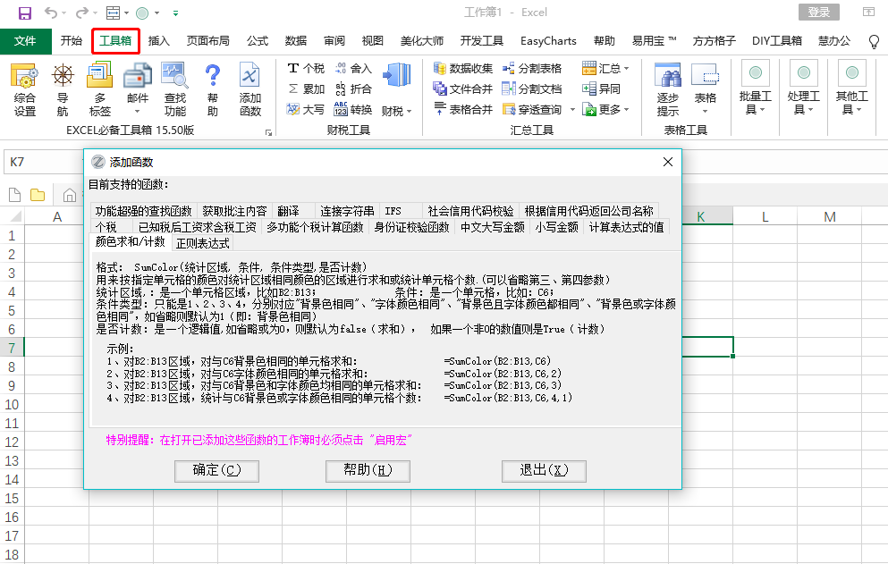
Task: Click the 转换 convert tool
Action: point(353,109)
